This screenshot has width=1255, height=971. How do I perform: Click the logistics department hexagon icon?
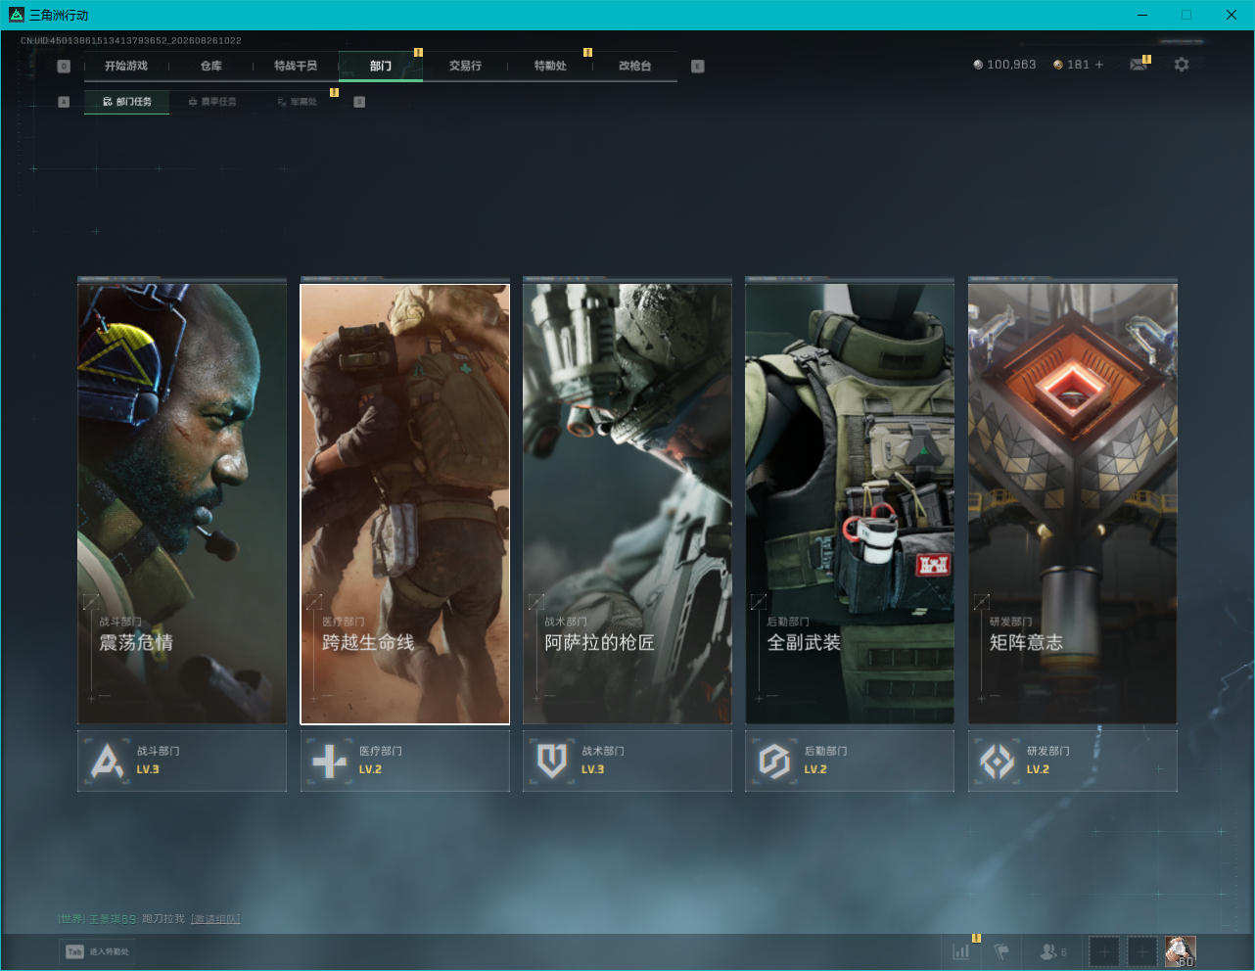pos(774,761)
